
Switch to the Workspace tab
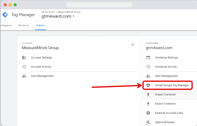pyautogui.click(x=6, y=25)
